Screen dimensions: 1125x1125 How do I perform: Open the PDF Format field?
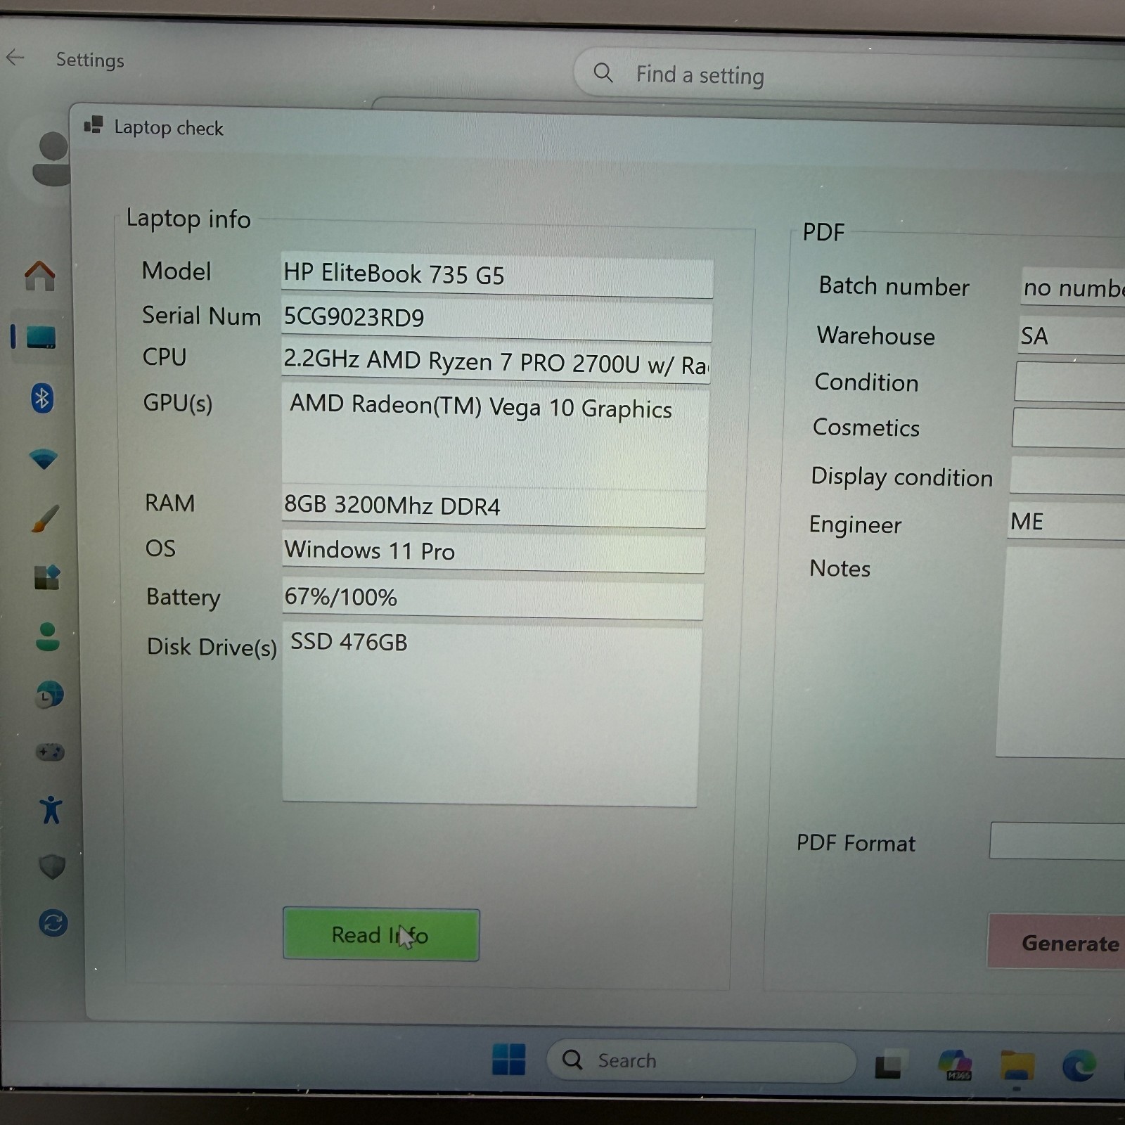click(1057, 841)
